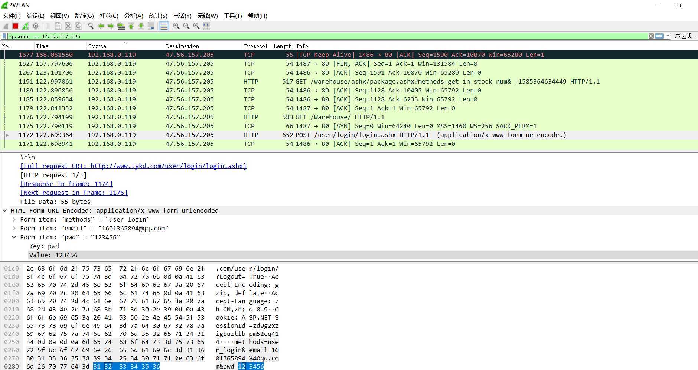Open the 统计(S) menu
The height and width of the screenshot is (370, 698).
(158, 16)
